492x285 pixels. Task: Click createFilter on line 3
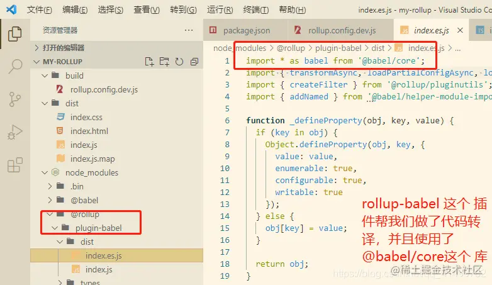point(318,85)
